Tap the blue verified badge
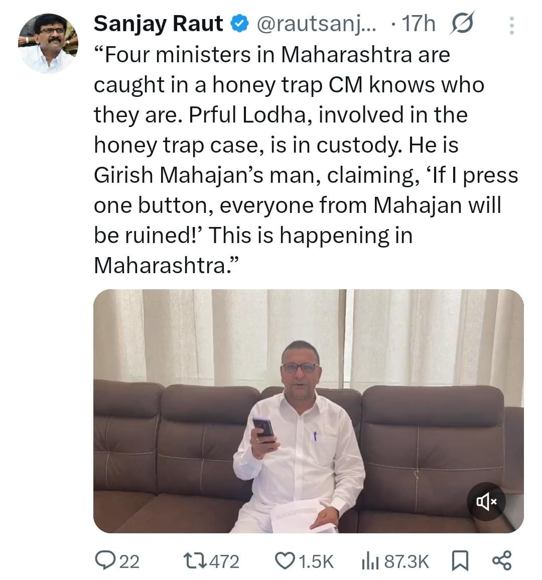The height and width of the screenshot is (580, 542). [239, 24]
